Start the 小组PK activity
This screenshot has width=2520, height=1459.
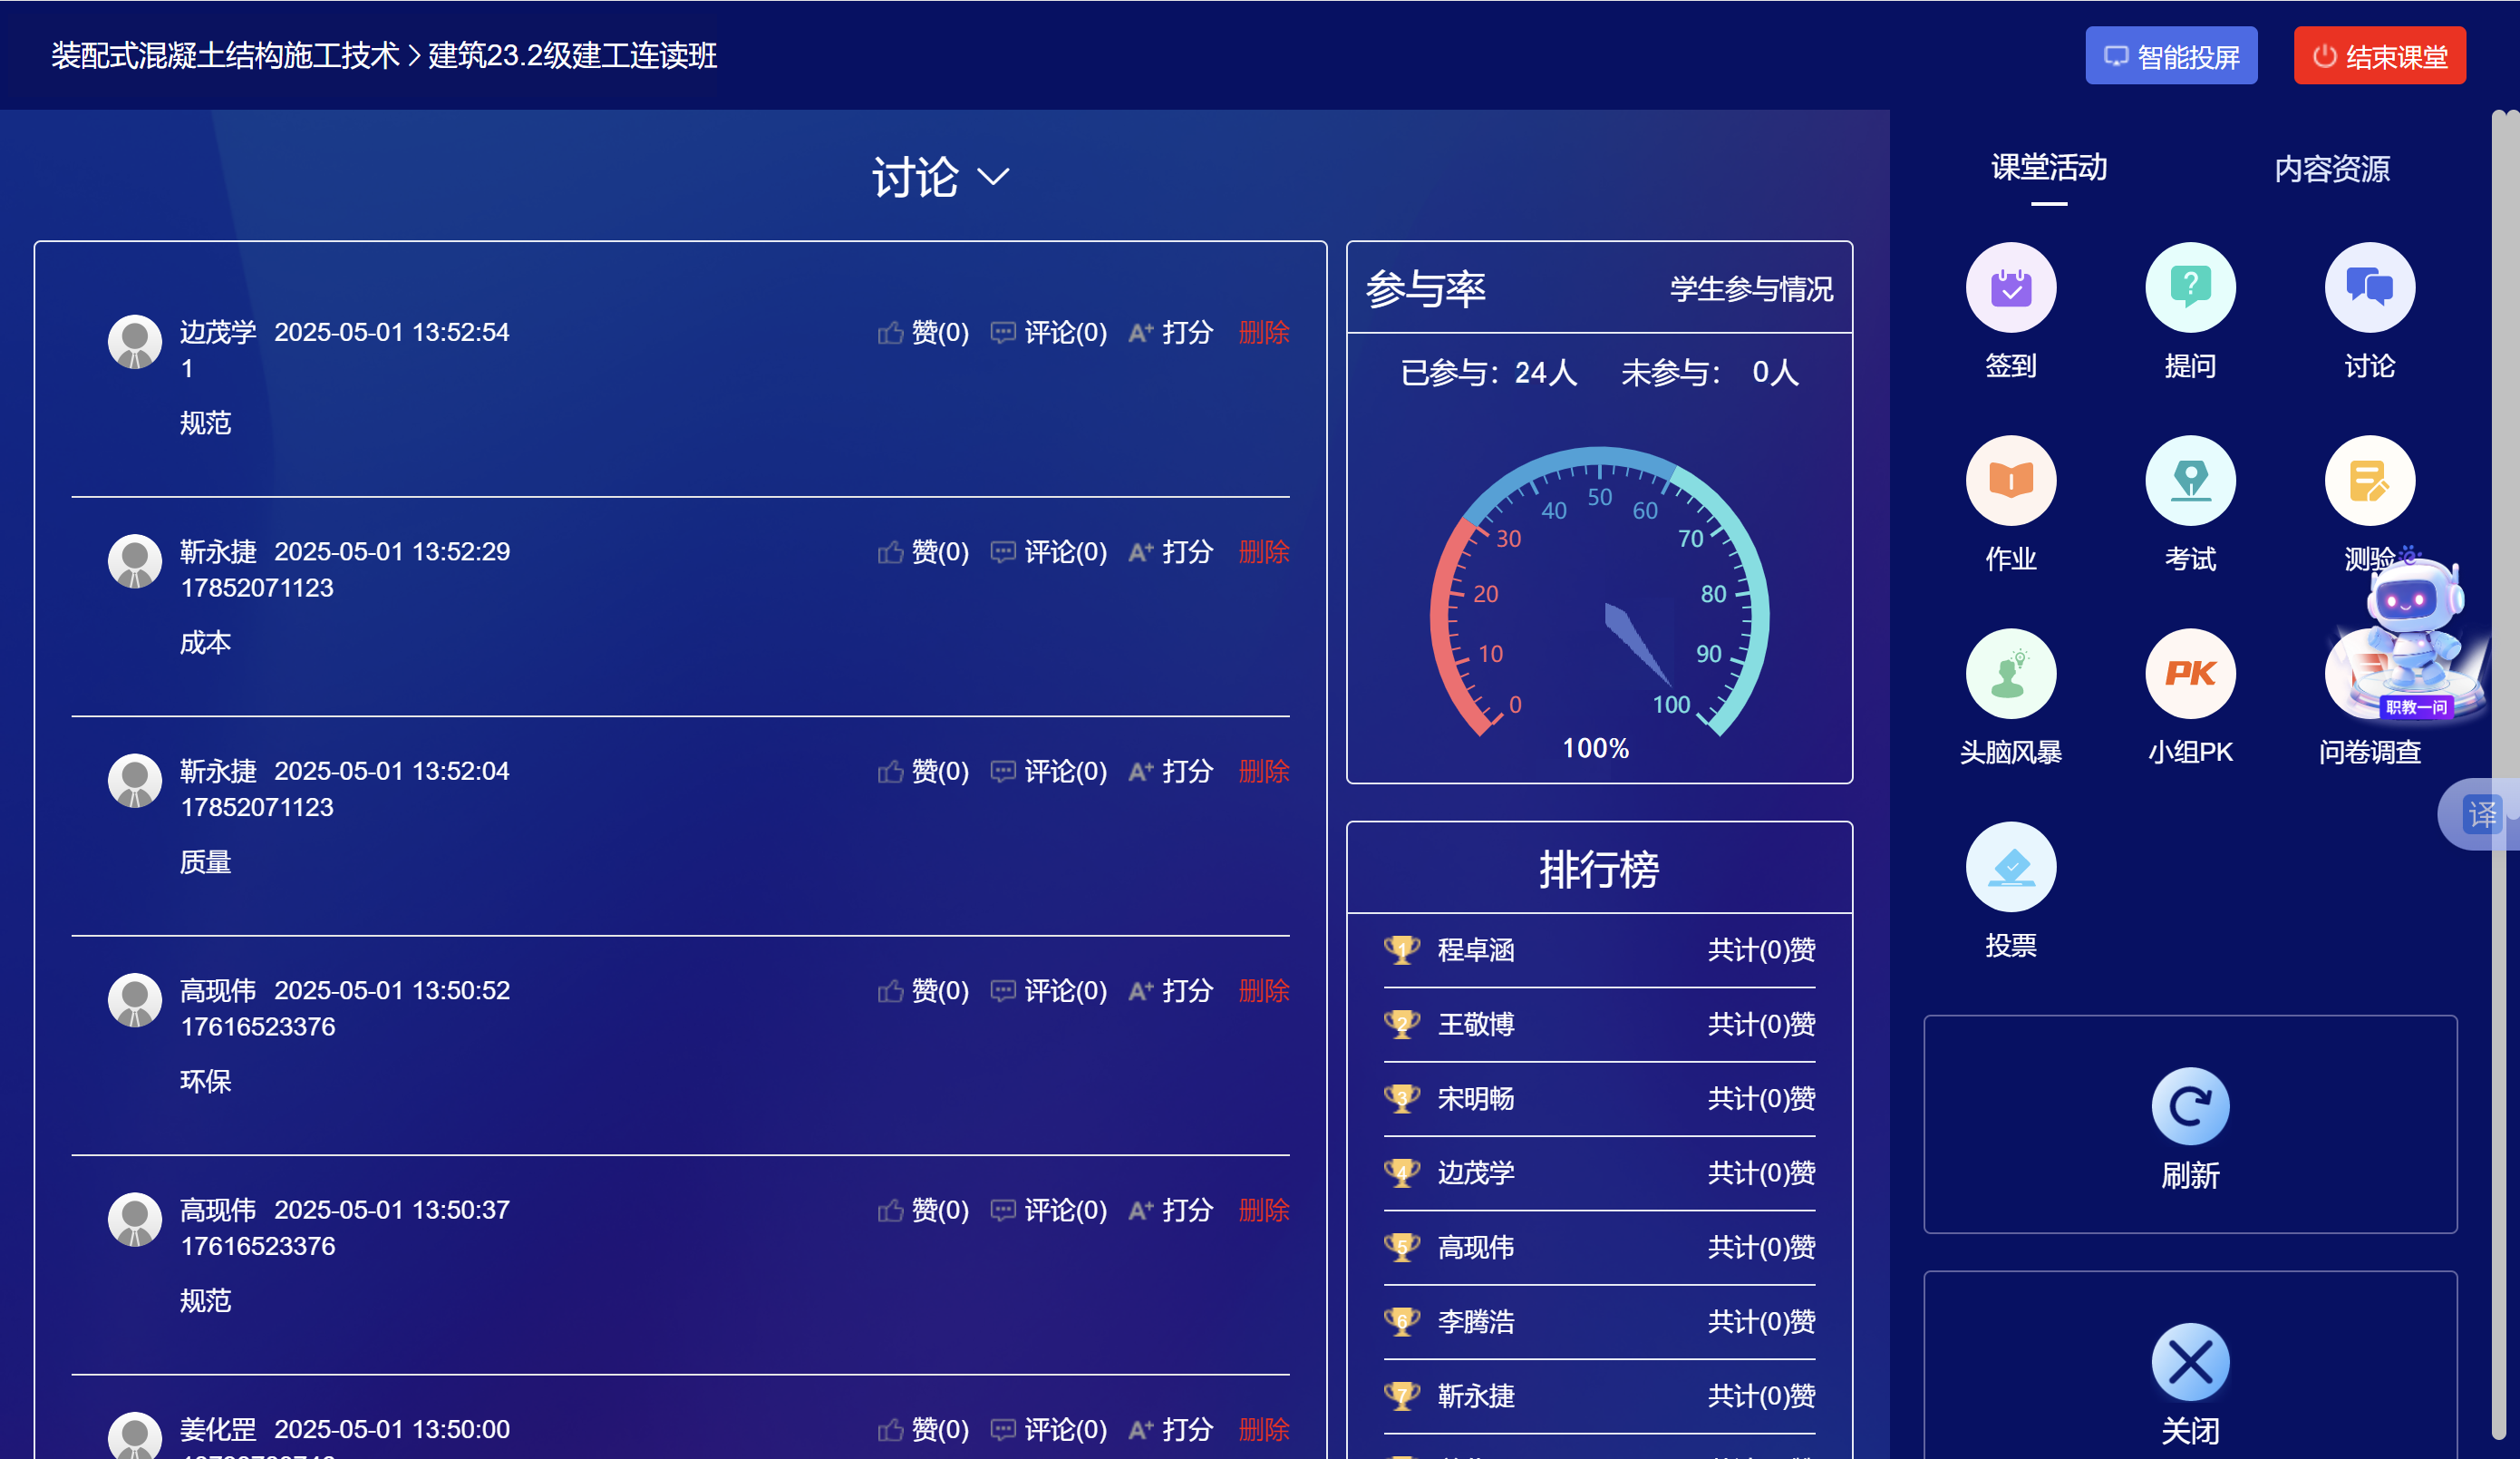tap(2190, 673)
